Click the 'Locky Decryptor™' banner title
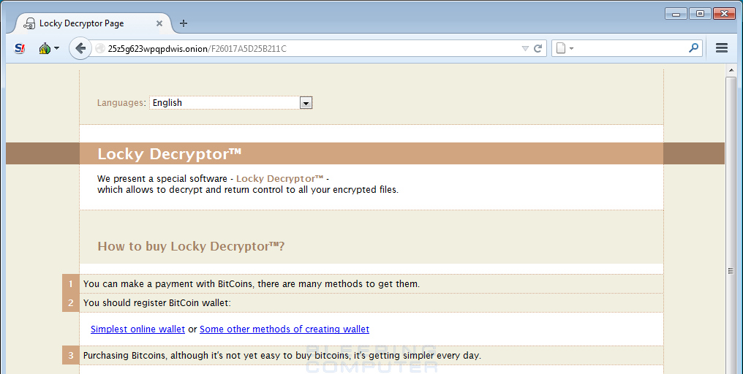 [x=169, y=154]
